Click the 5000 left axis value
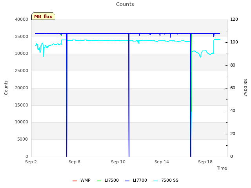 (x=23, y=139)
